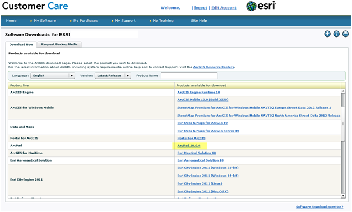Click the Esri globe logo

[261, 6]
